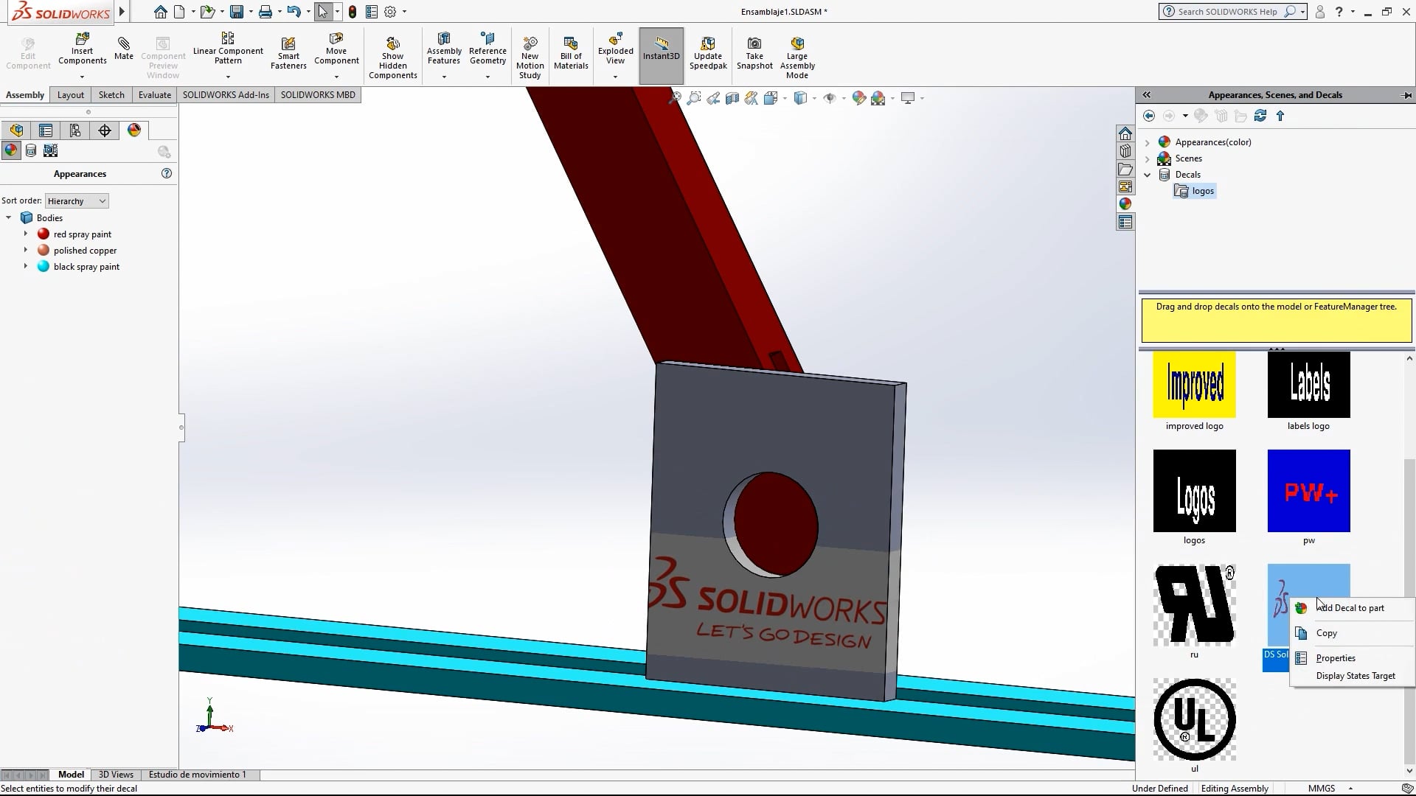
Task: Expand the Scenes tree node
Action: coord(1148,158)
